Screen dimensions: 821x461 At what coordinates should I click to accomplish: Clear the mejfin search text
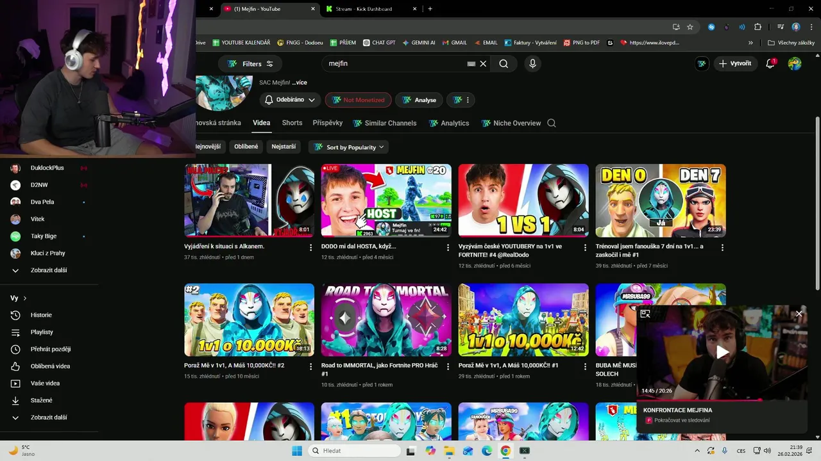[x=484, y=63]
